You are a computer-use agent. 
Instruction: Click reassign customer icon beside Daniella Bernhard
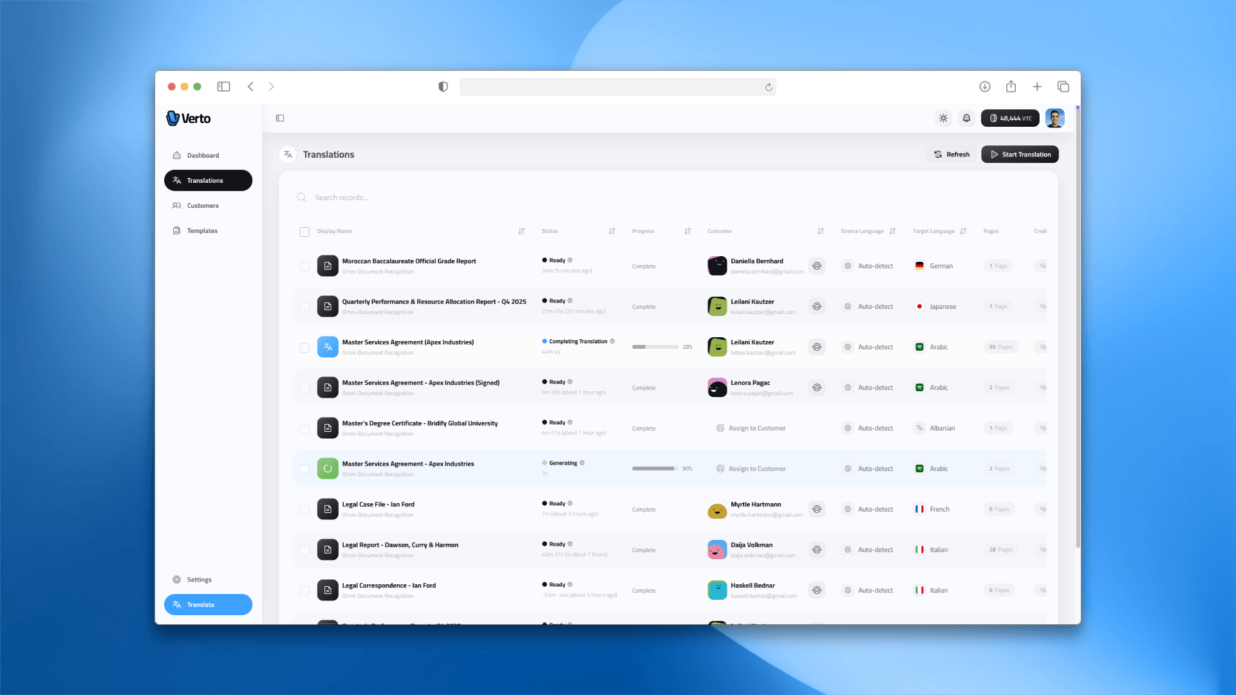817,266
